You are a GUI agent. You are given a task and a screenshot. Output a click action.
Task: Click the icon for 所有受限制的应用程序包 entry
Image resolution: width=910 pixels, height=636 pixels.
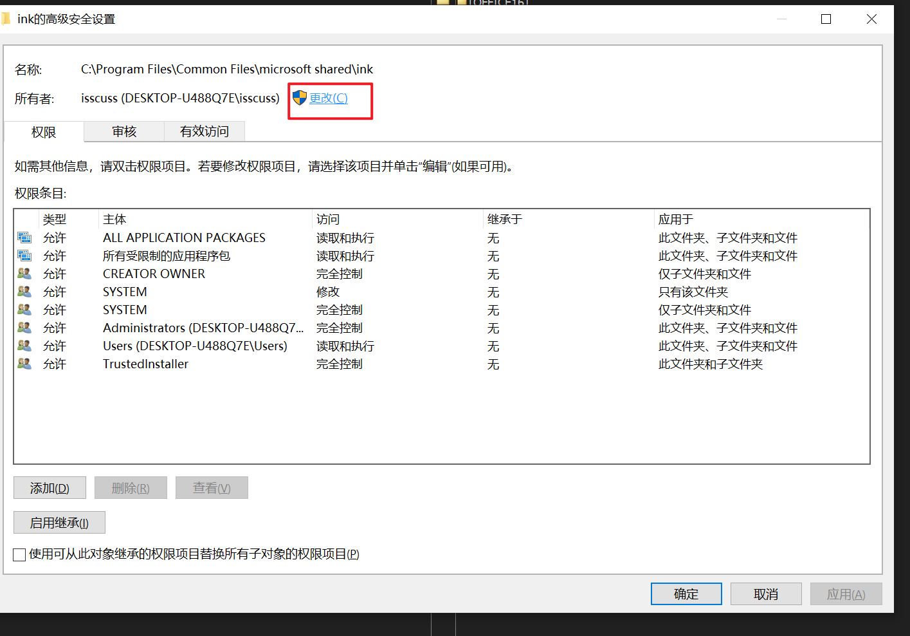[24, 256]
